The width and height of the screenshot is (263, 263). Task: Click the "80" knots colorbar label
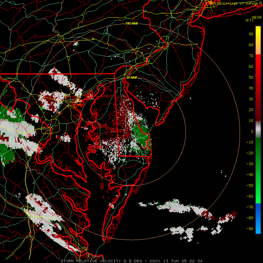point(251,45)
